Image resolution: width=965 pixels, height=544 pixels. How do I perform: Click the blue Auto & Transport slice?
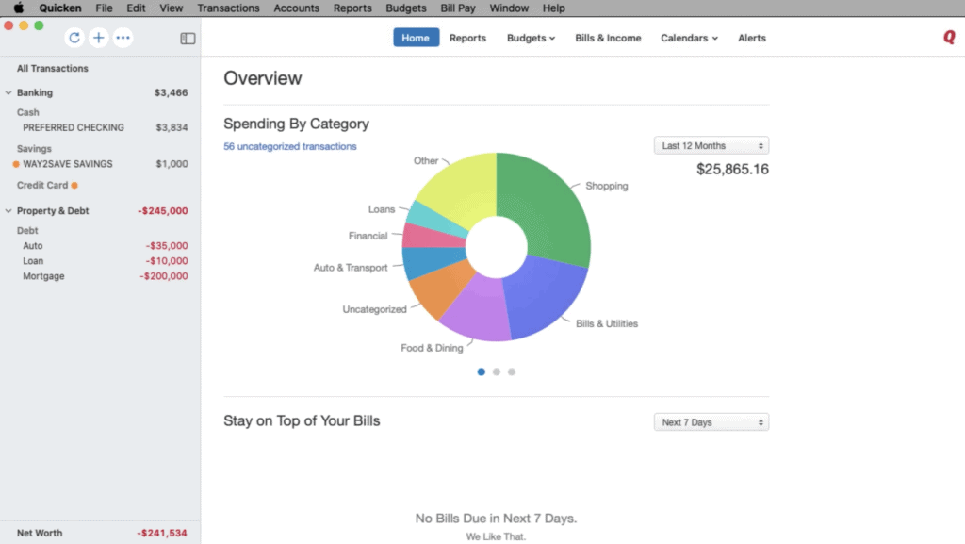(x=430, y=260)
